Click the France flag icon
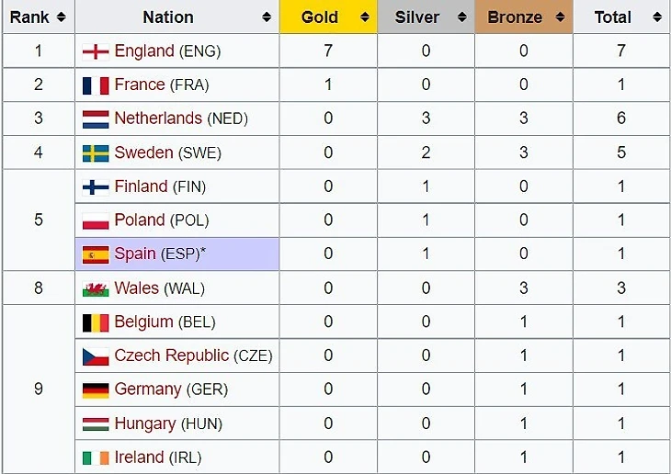Image resolution: width=671 pixels, height=474 pixels. point(96,85)
